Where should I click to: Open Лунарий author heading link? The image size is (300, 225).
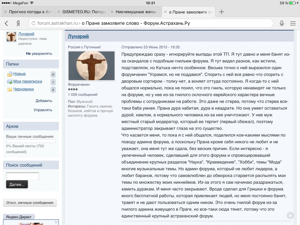(78, 36)
